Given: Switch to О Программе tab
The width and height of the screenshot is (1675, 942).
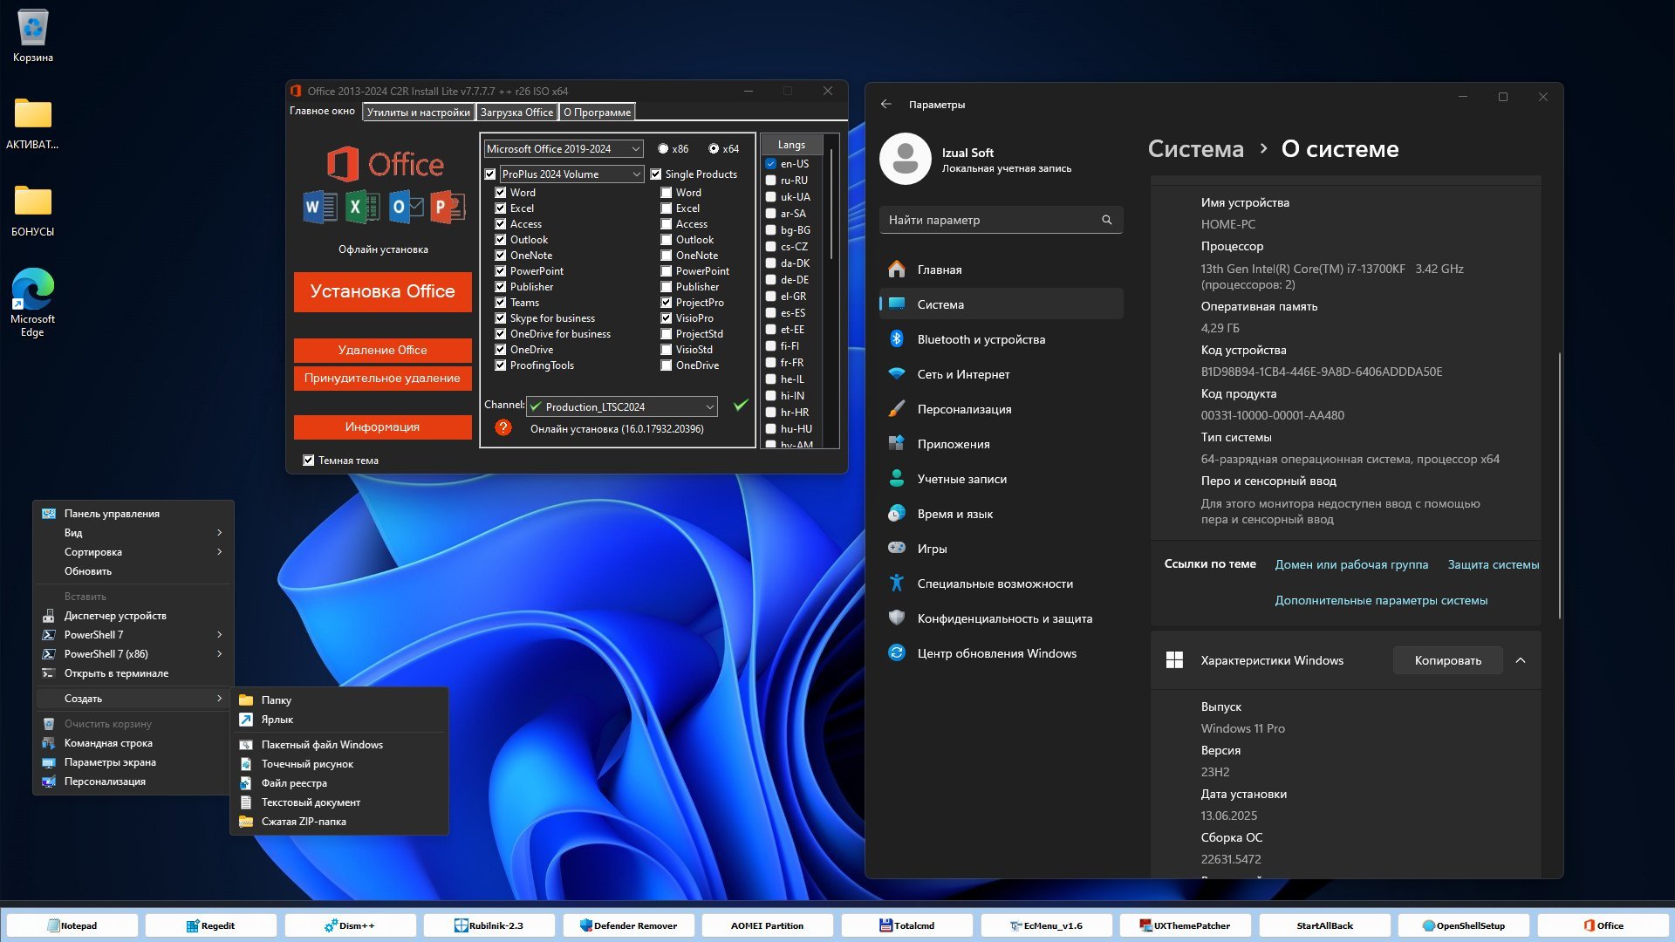Looking at the screenshot, I should 597,112.
